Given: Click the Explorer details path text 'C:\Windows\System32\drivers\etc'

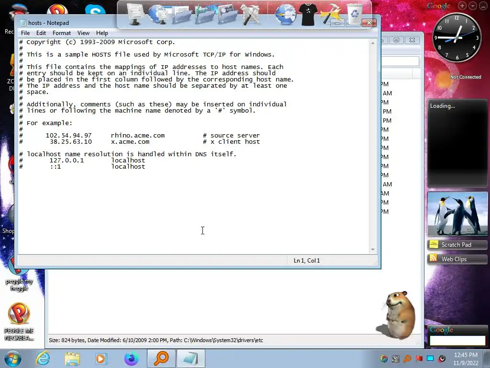Looking at the screenshot, I should click(x=223, y=340).
